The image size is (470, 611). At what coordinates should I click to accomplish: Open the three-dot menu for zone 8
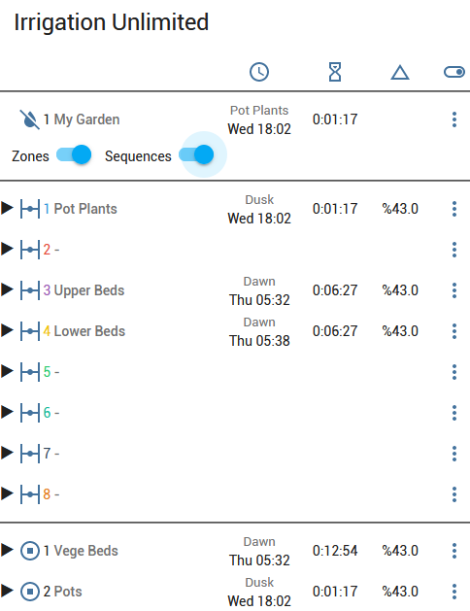tap(454, 494)
